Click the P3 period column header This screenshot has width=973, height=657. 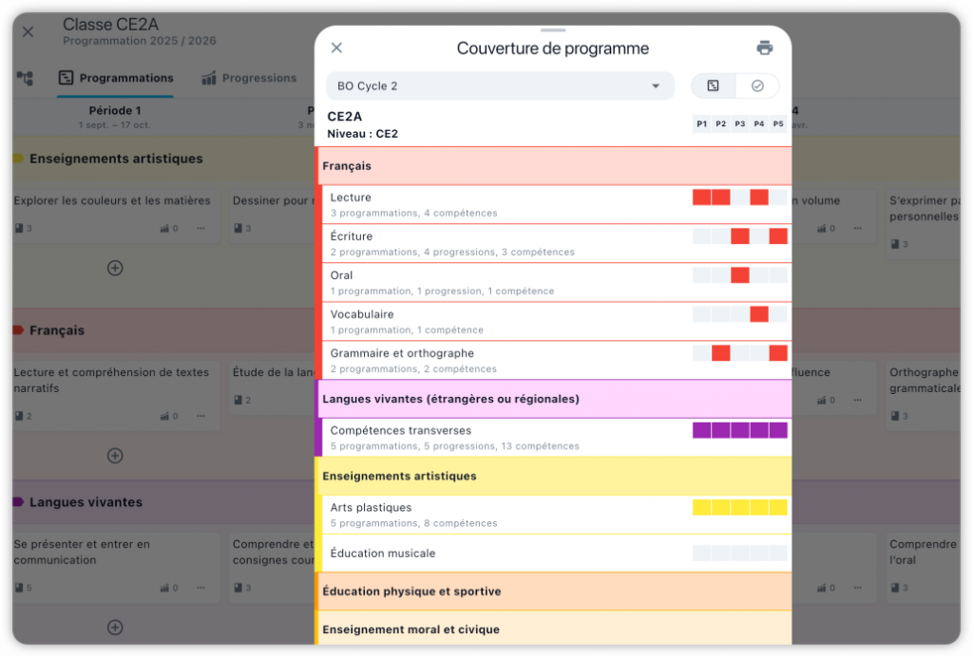739,124
